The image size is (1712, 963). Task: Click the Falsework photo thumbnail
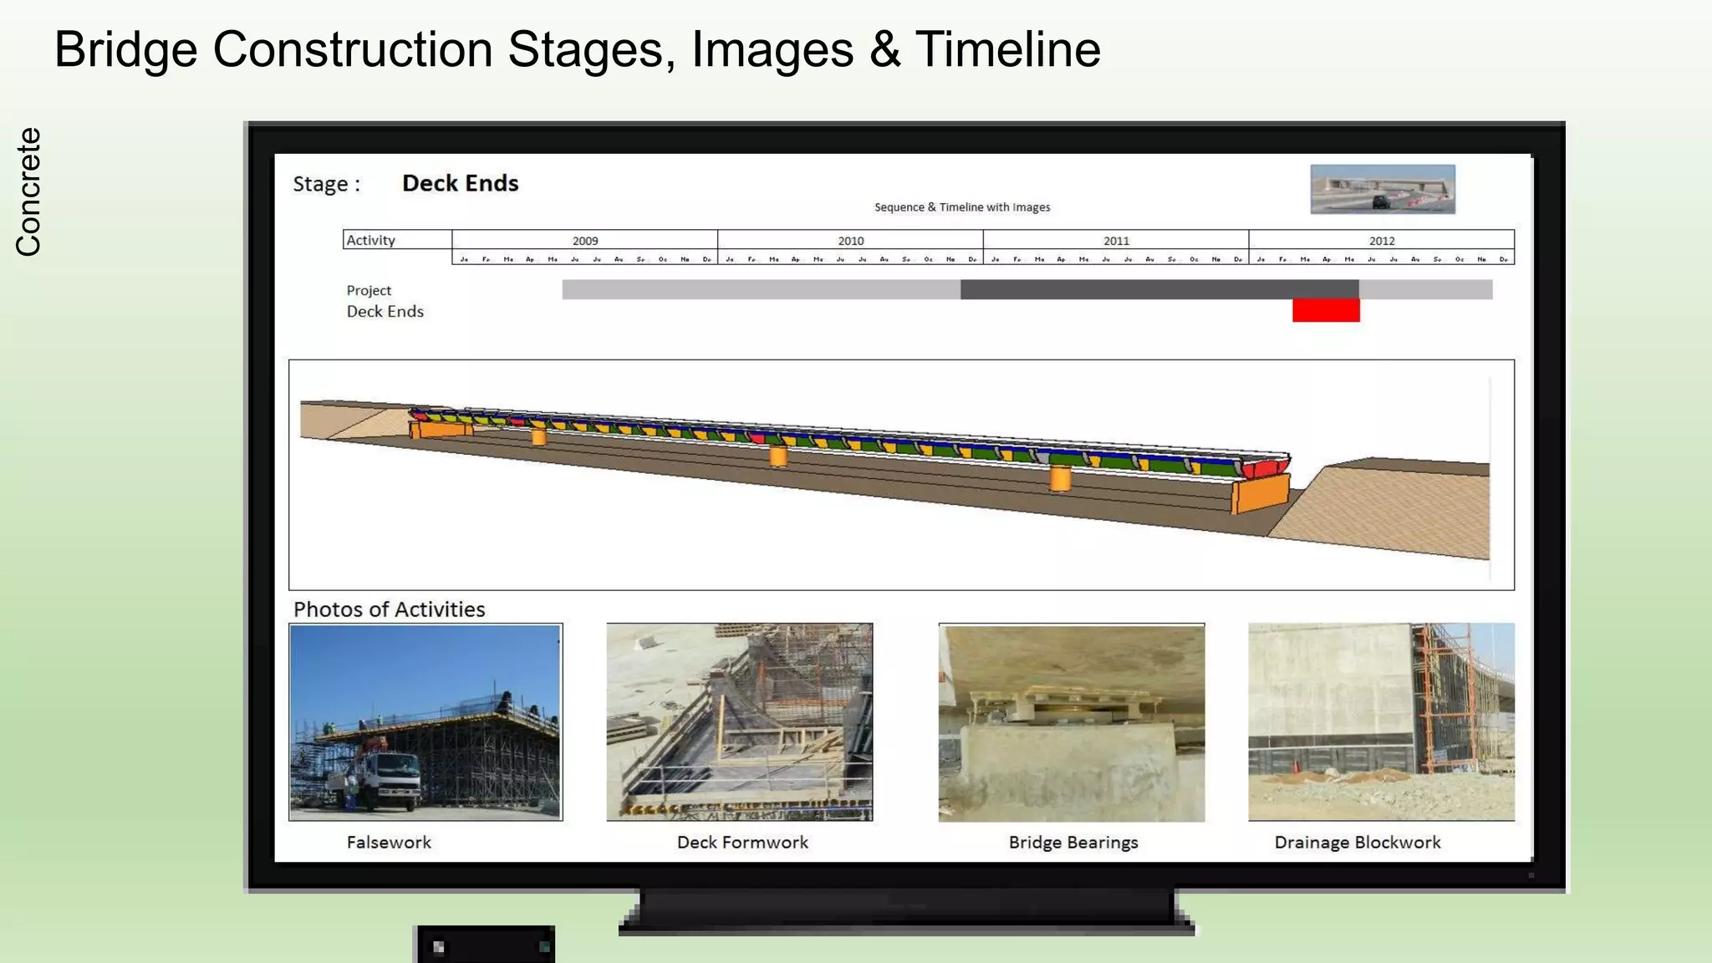coord(425,721)
